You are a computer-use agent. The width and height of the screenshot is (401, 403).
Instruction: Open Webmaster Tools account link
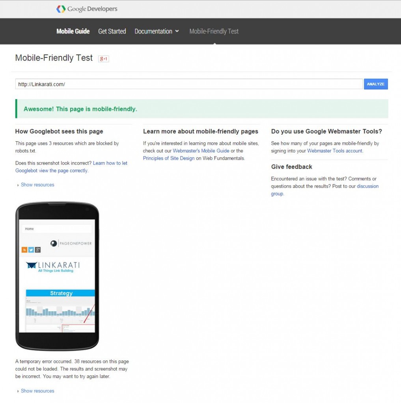(x=334, y=151)
